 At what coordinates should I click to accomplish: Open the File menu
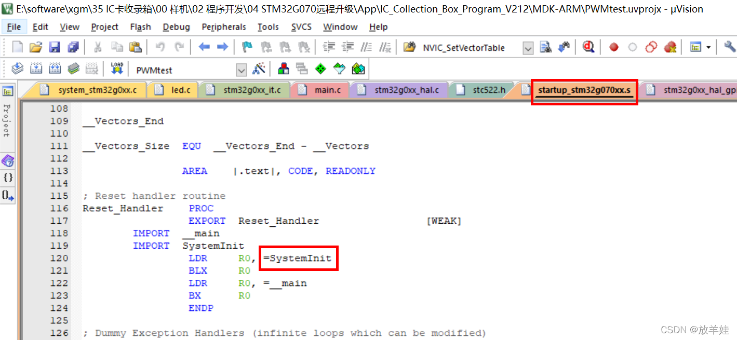[x=14, y=27]
